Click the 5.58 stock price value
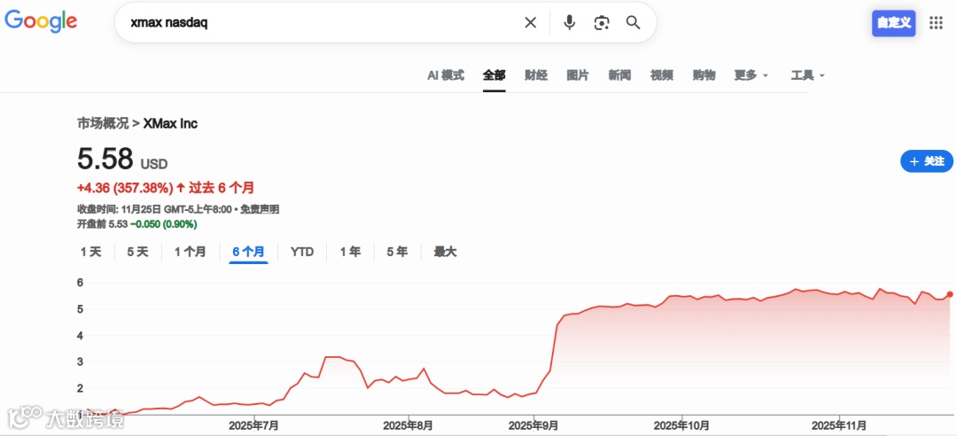This screenshot has height=436, width=957. click(x=105, y=159)
